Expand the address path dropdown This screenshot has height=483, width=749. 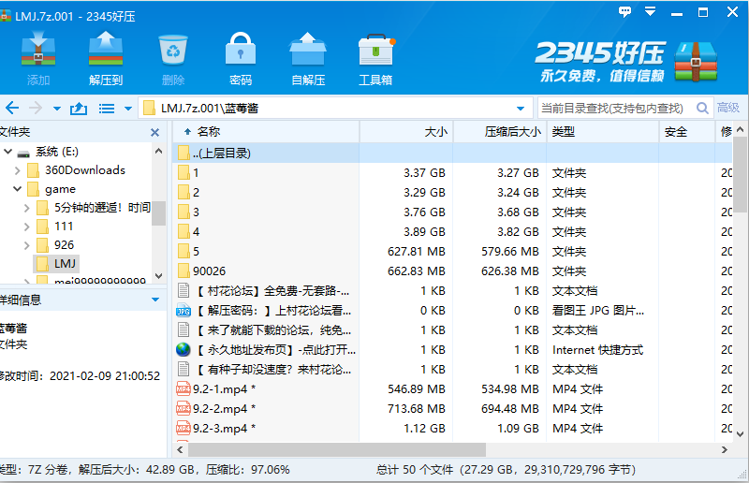[x=521, y=109]
